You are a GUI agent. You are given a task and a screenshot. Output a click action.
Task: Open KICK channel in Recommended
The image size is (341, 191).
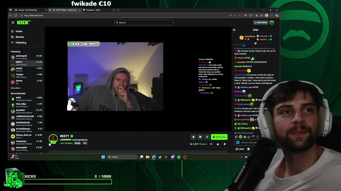point(26,99)
